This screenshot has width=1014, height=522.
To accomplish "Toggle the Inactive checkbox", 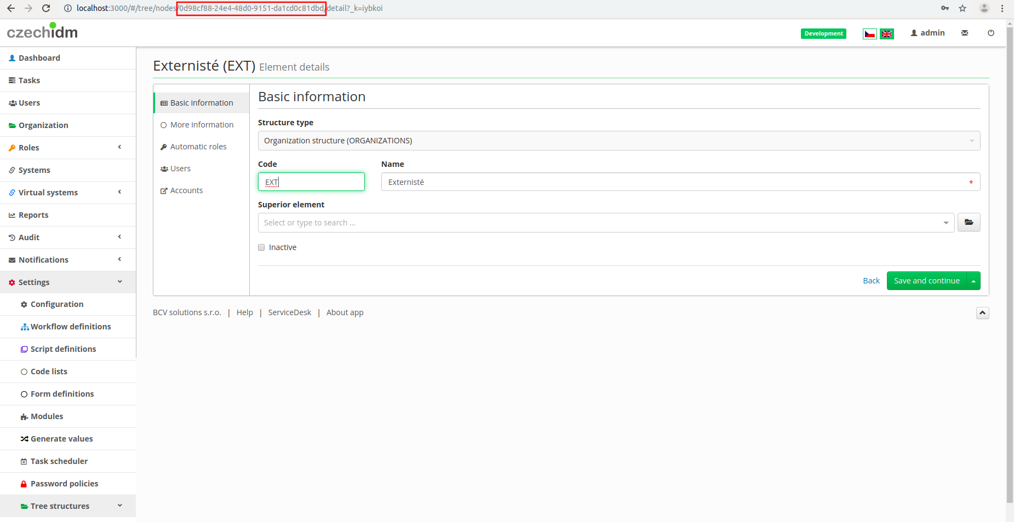I will click(261, 247).
